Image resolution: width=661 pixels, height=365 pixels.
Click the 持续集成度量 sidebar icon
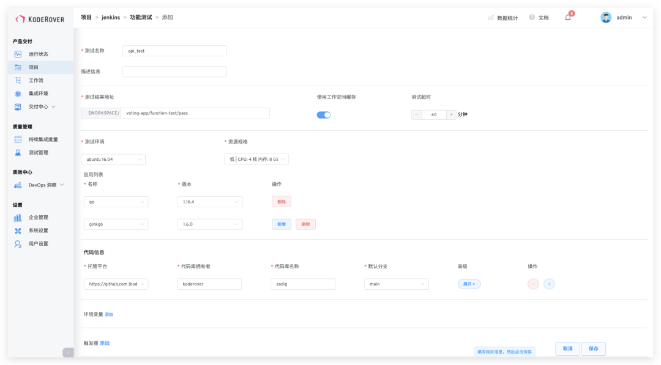[18, 139]
